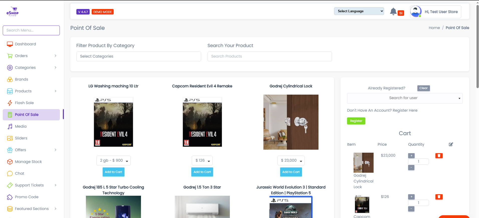
Task: Click the Promo Code puzzle icon
Action: click(10, 197)
